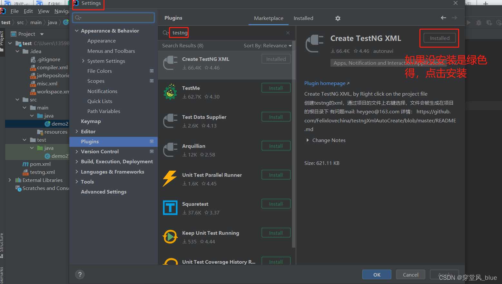Select Keep Unit Test Running icon
Screen dimensions: 502x284
click(x=170, y=237)
